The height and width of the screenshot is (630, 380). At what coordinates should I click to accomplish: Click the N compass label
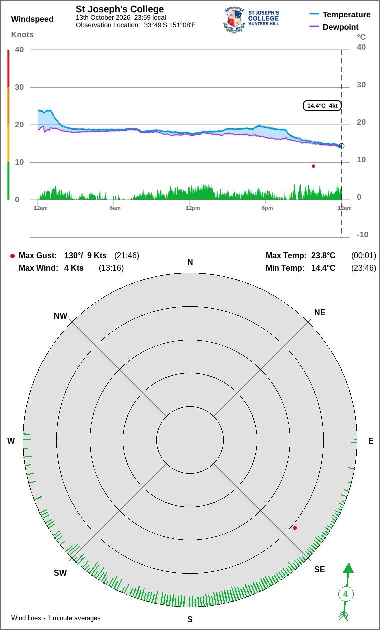pyautogui.click(x=190, y=262)
